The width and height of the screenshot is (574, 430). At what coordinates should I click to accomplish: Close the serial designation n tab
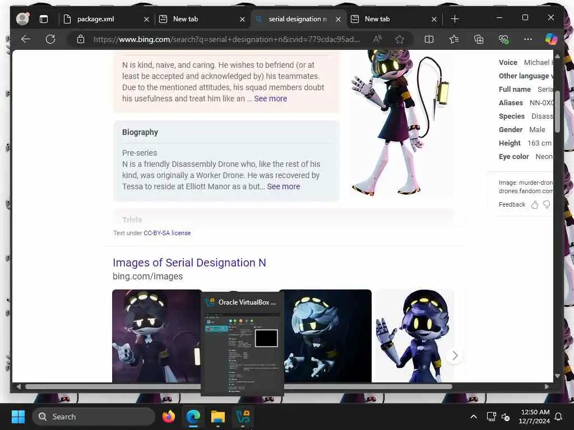[338, 19]
